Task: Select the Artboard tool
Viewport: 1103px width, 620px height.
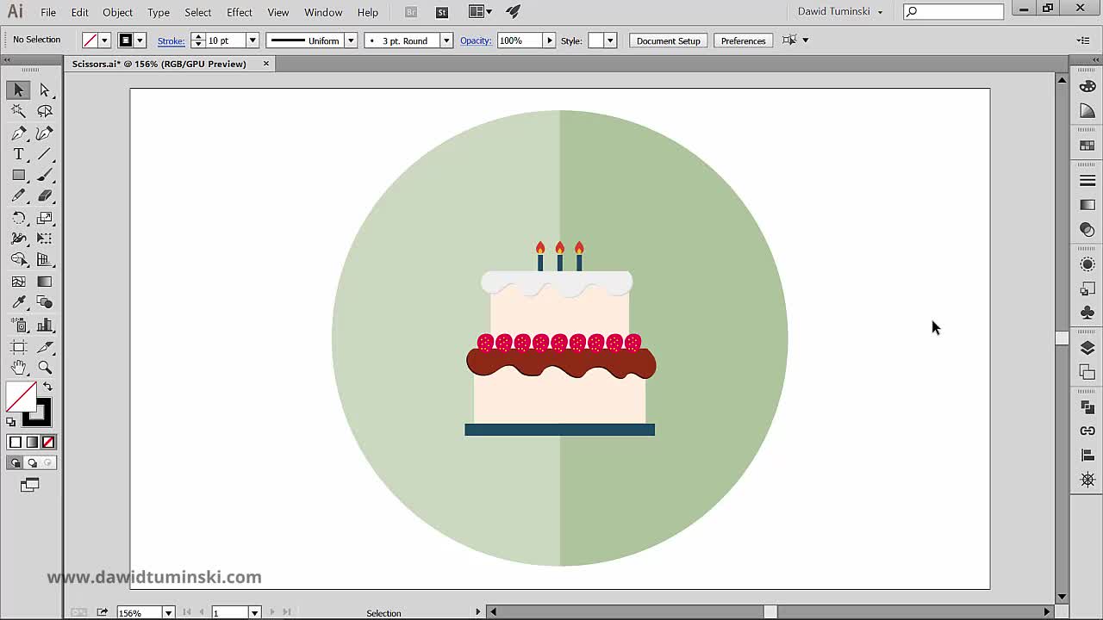Action: pyautogui.click(x=18, y=346)
